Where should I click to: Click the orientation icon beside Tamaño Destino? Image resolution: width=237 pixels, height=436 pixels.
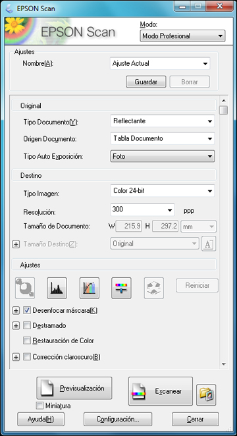click(x=209, y=244)
